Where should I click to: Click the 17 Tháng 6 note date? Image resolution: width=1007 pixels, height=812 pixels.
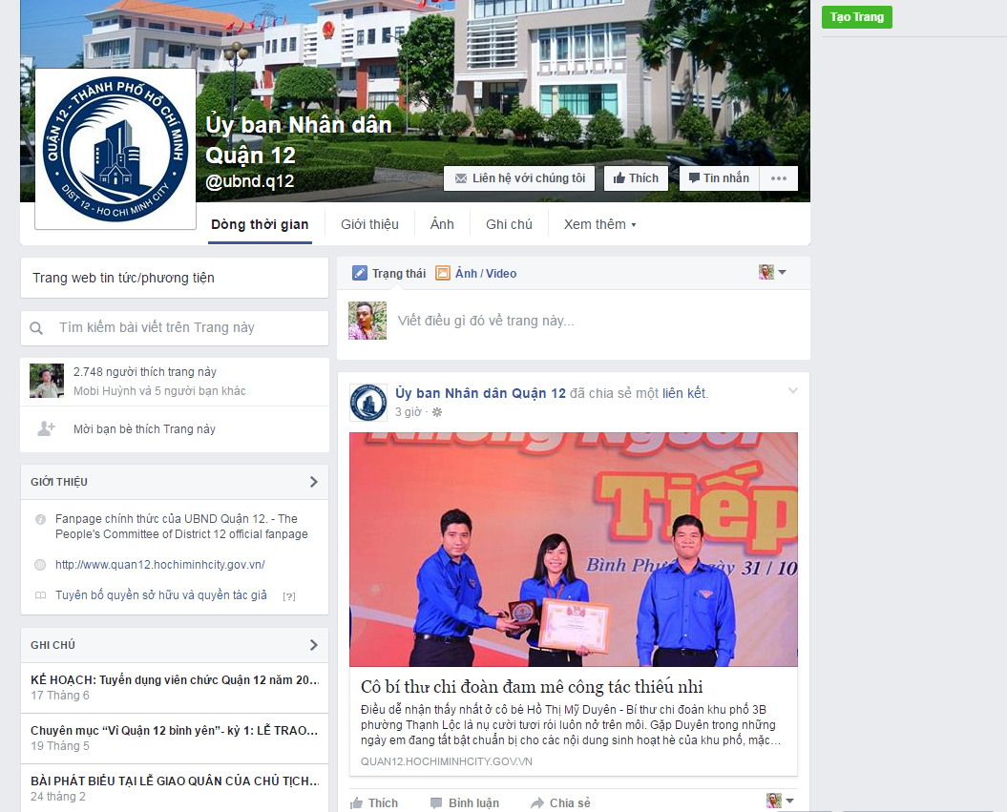click(x=60, y=696)
